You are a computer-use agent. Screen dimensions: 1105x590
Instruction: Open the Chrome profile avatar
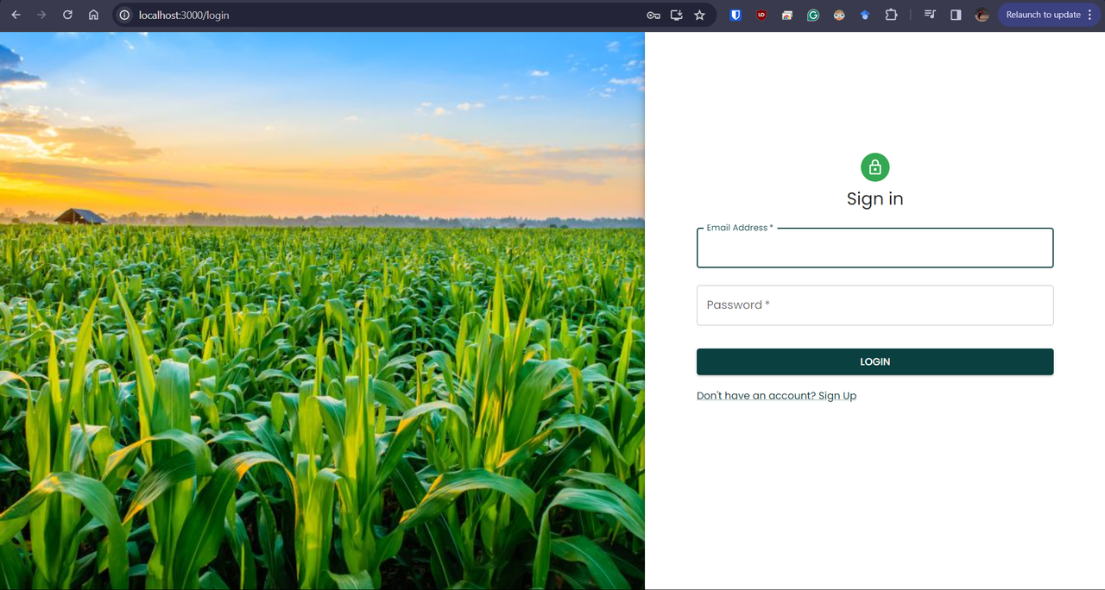pyautogui.click(x=982, y=15)
